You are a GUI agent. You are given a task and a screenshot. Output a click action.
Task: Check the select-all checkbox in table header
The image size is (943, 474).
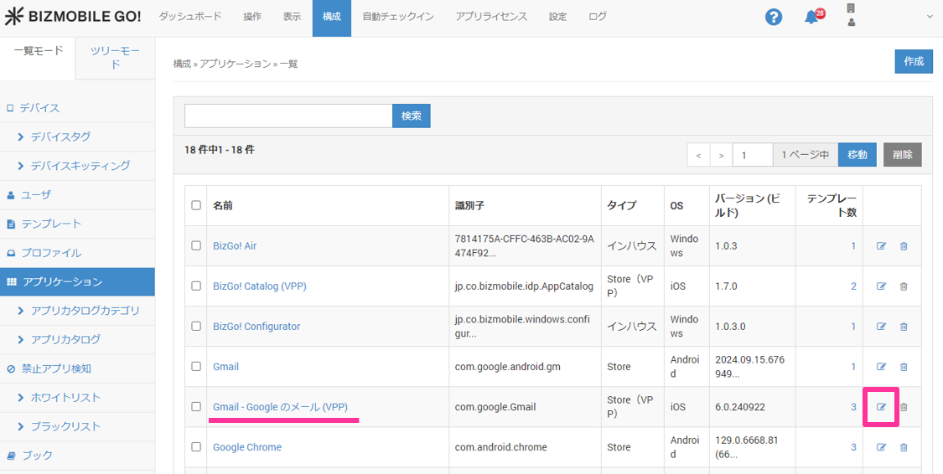pos(196,205)
